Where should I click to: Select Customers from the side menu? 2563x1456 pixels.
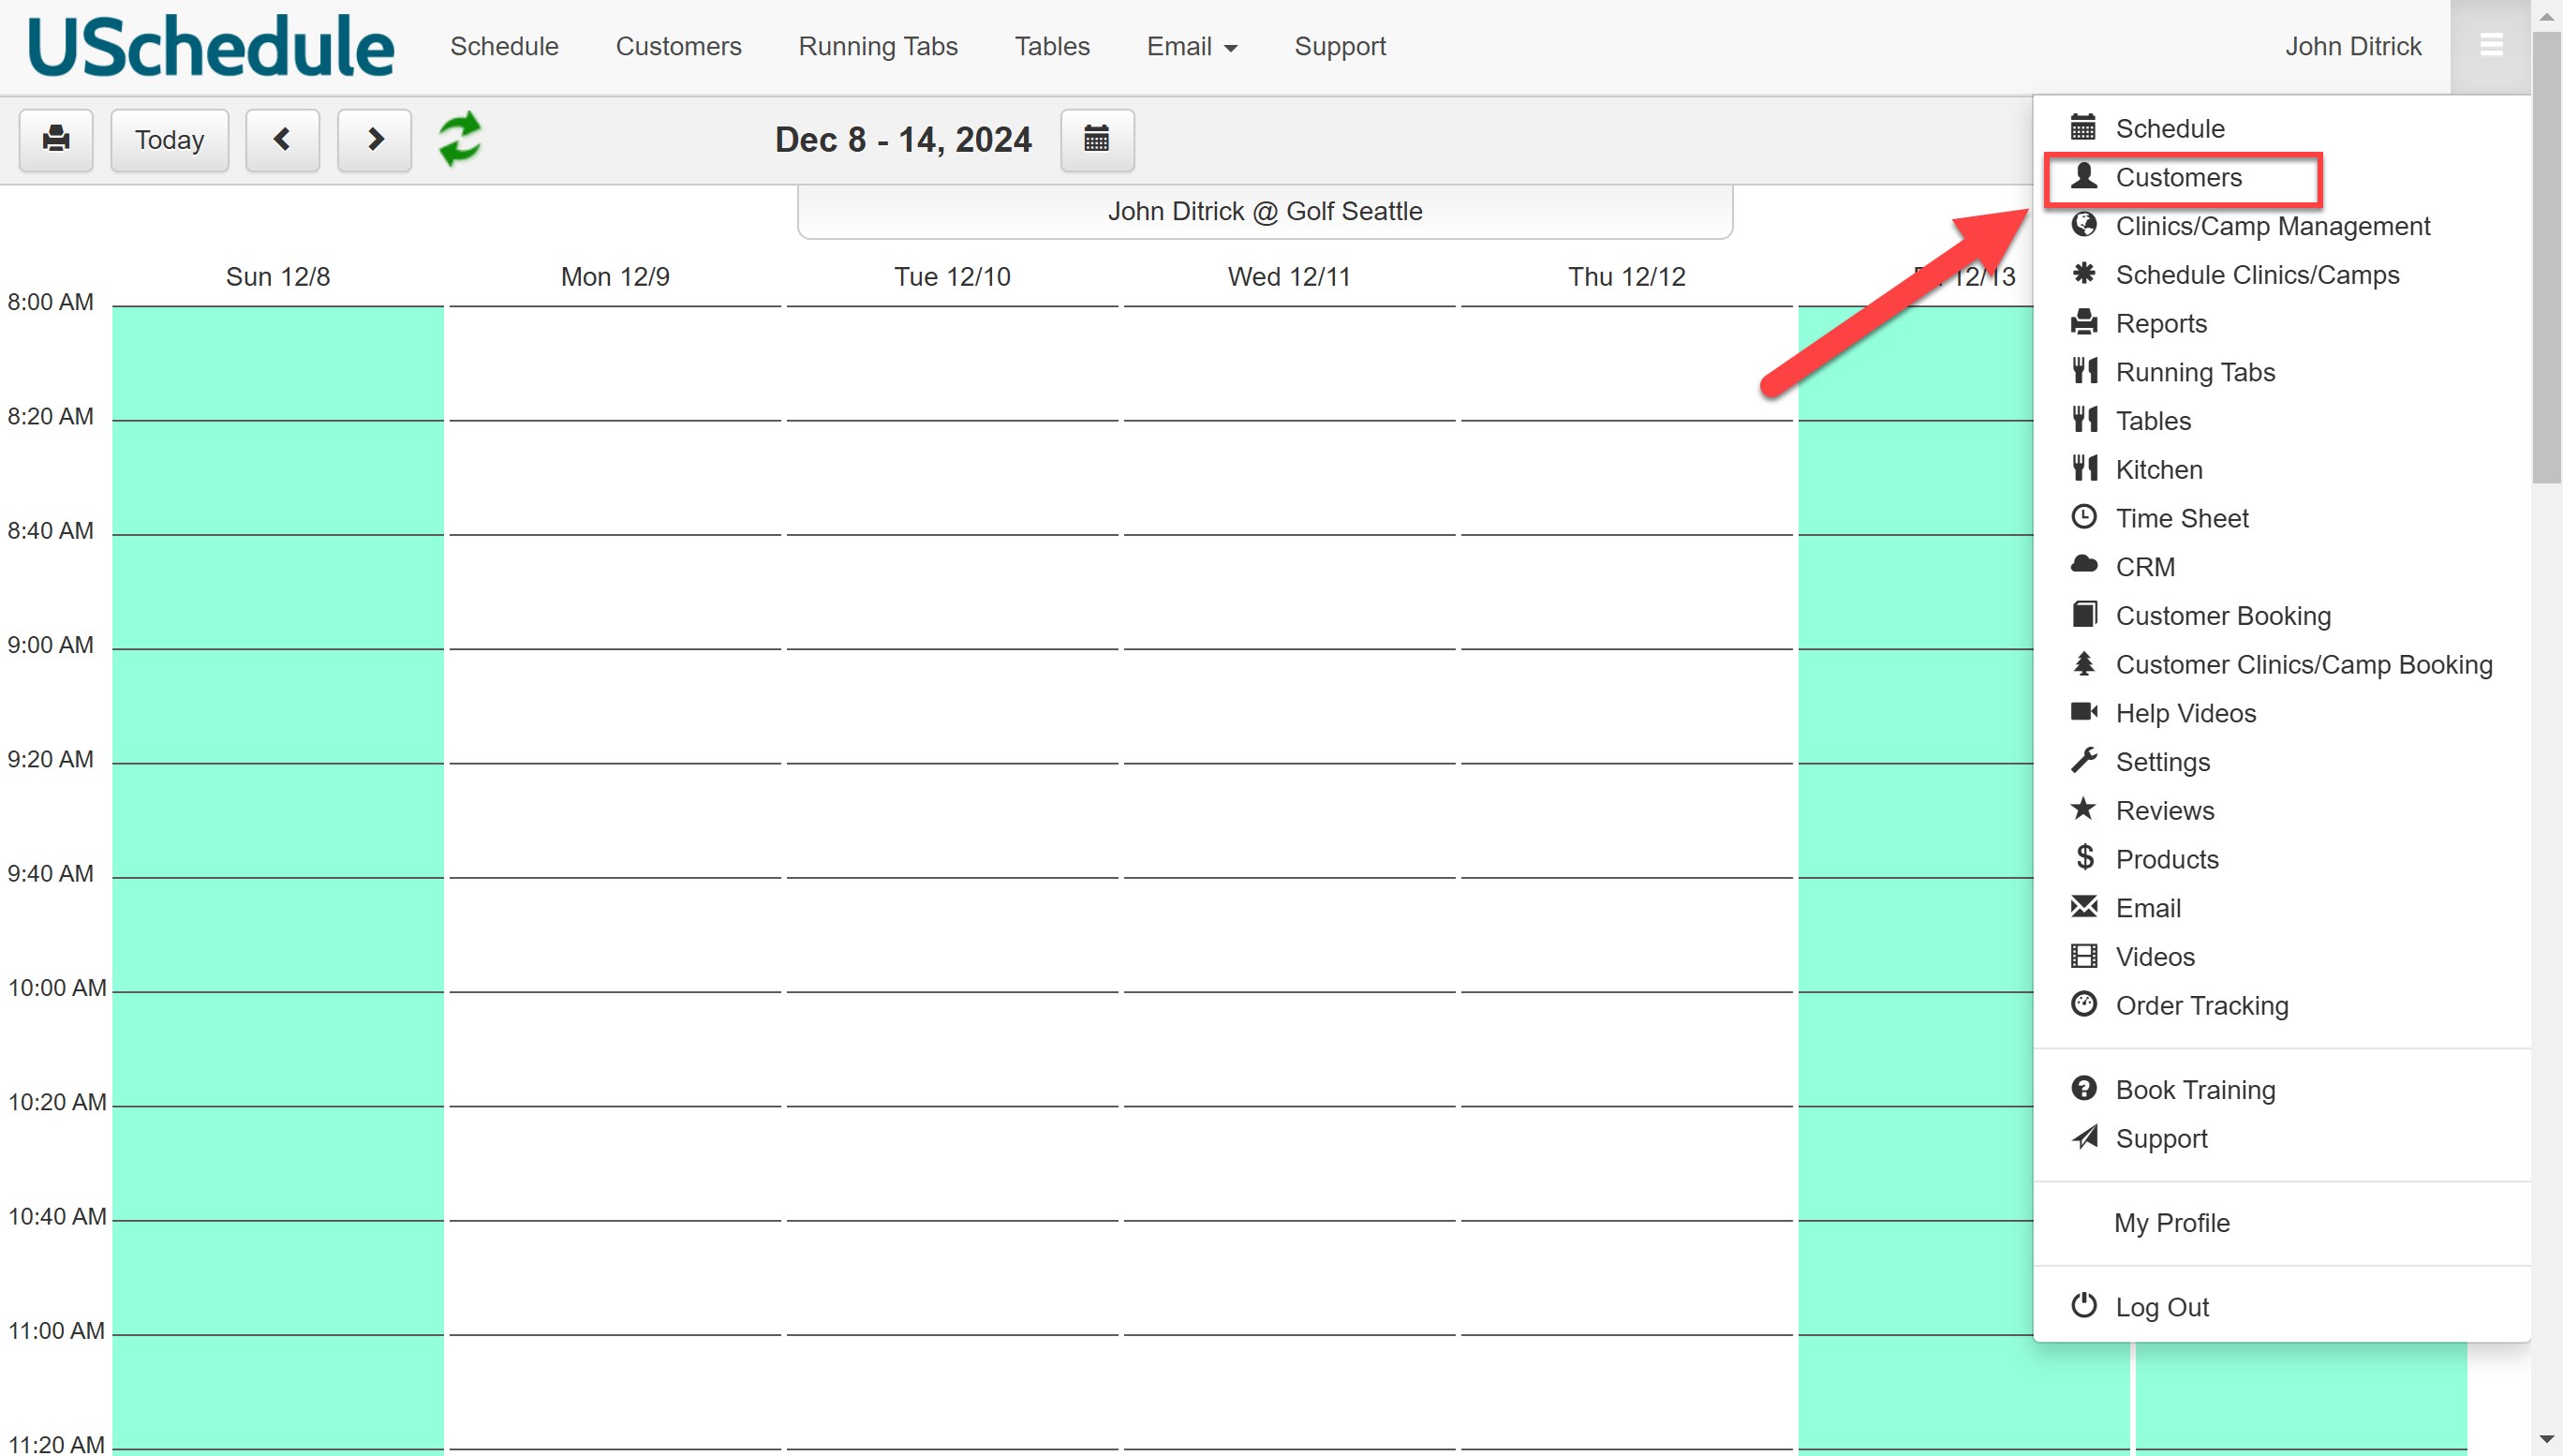pyautogui.click(x=2178, y=177)
